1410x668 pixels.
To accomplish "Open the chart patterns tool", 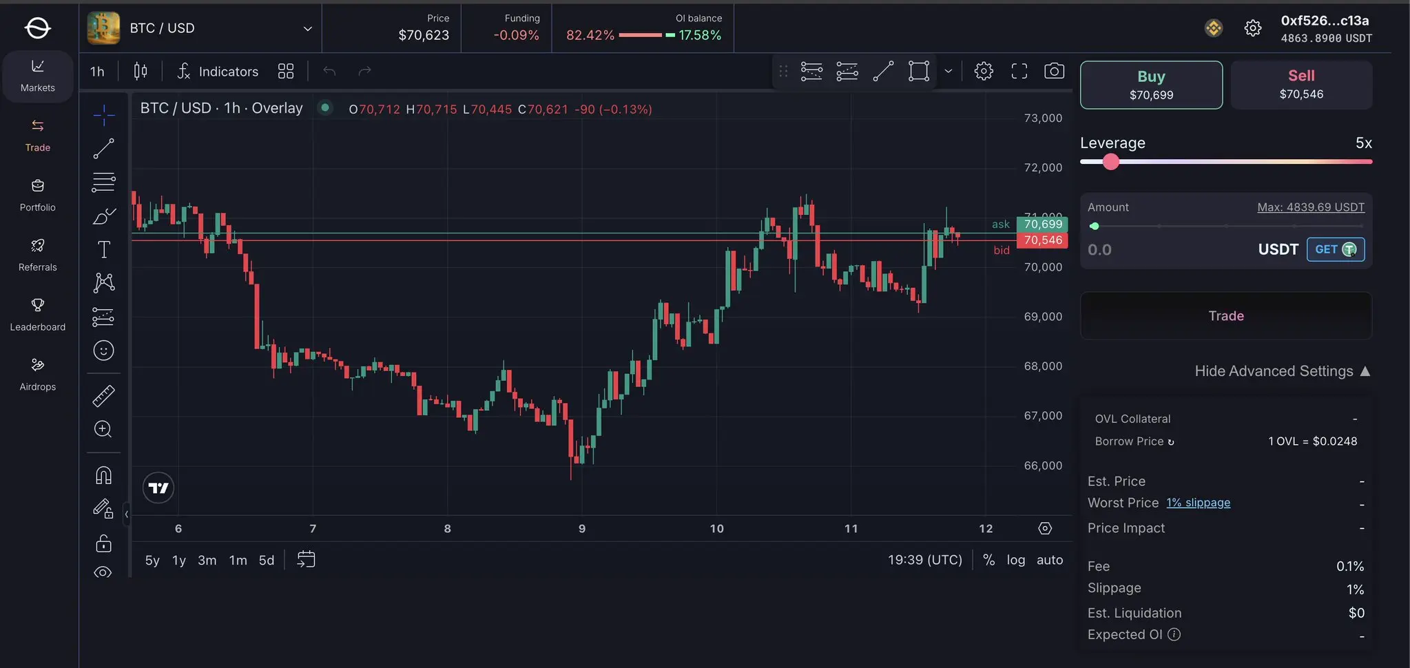I will coord(104,282).
